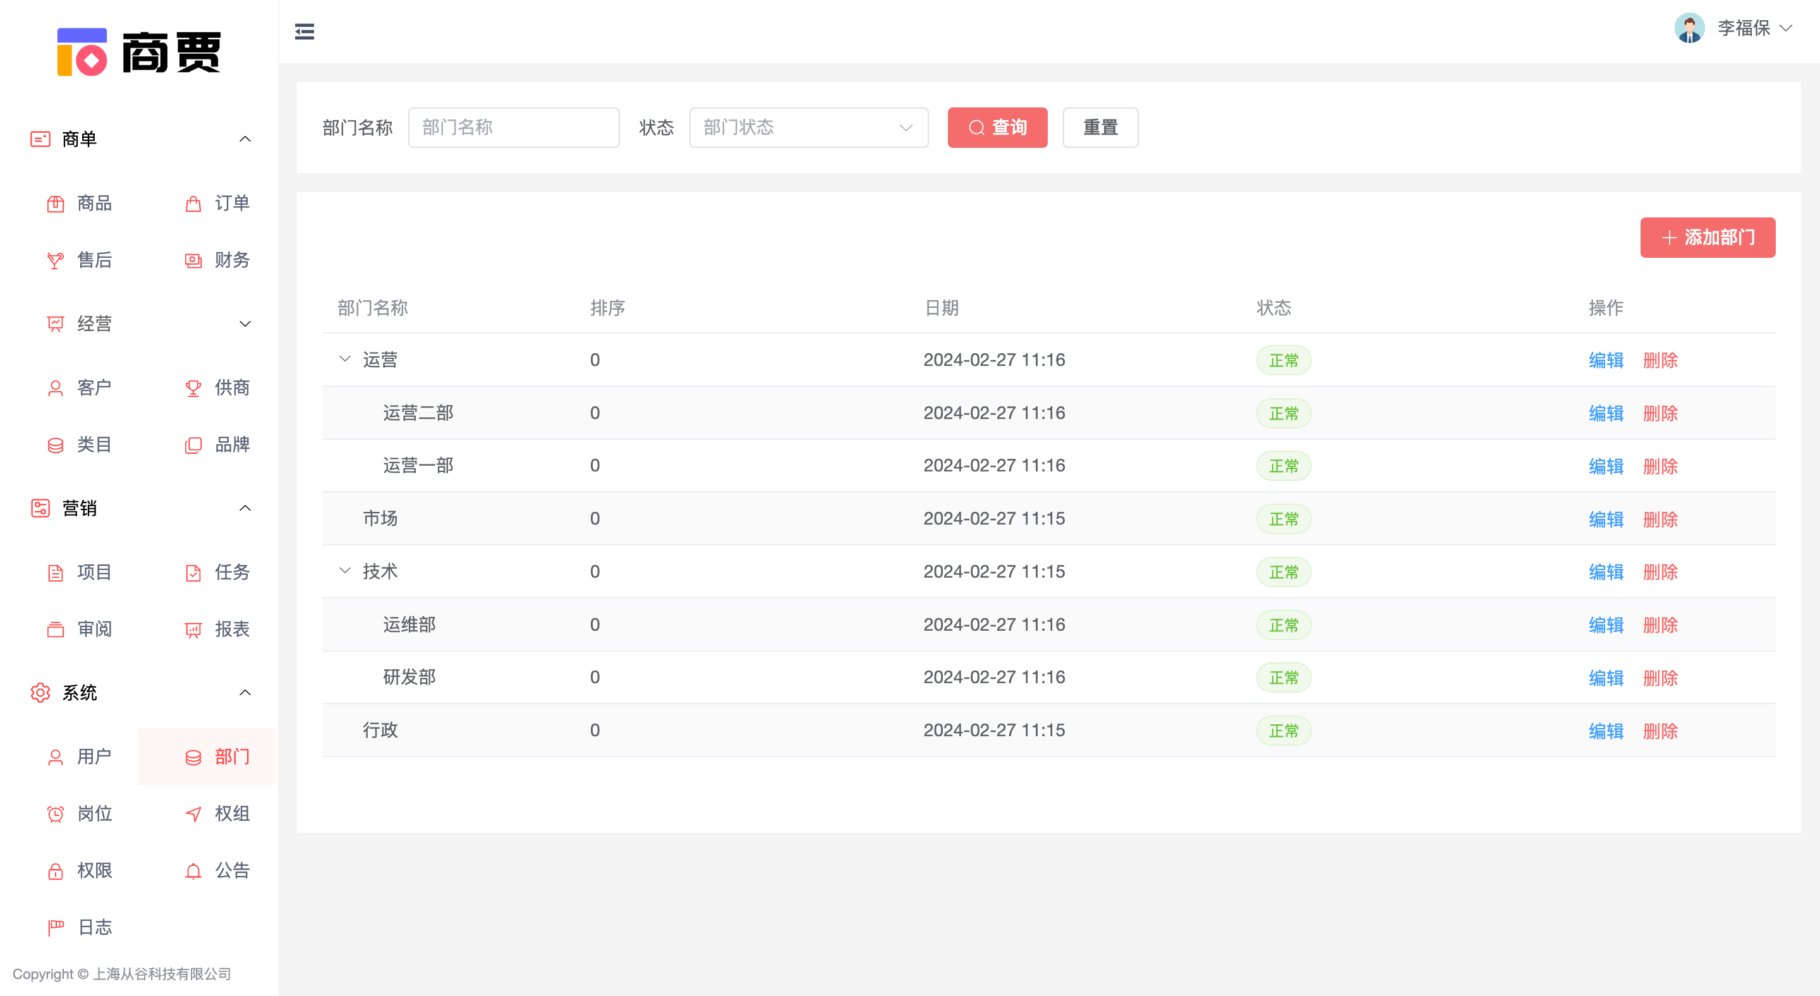Open the 部门状态 status dropdown
The width and height of the screenshot is (1820, 996).
[x=808, y=127]
